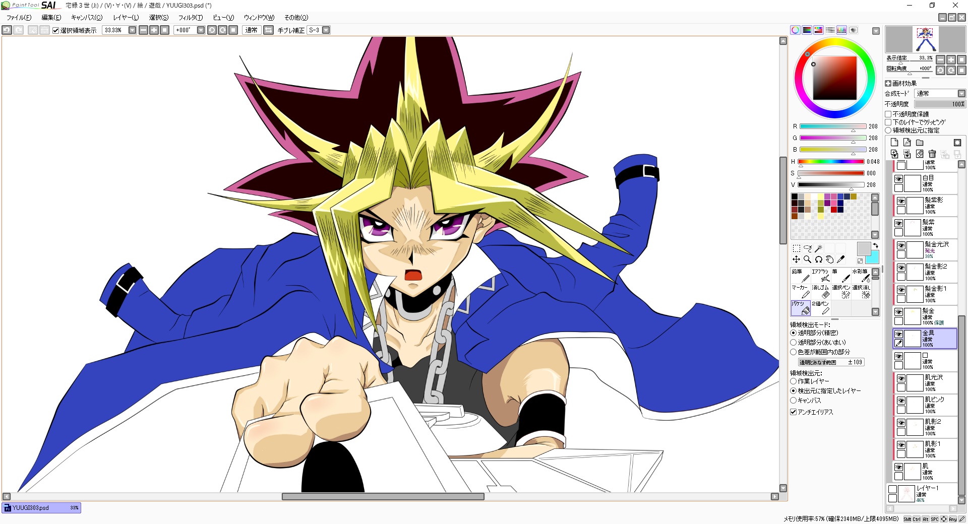Zoom in using navigator plus button

pyautogui.click(x=951, y=59)
